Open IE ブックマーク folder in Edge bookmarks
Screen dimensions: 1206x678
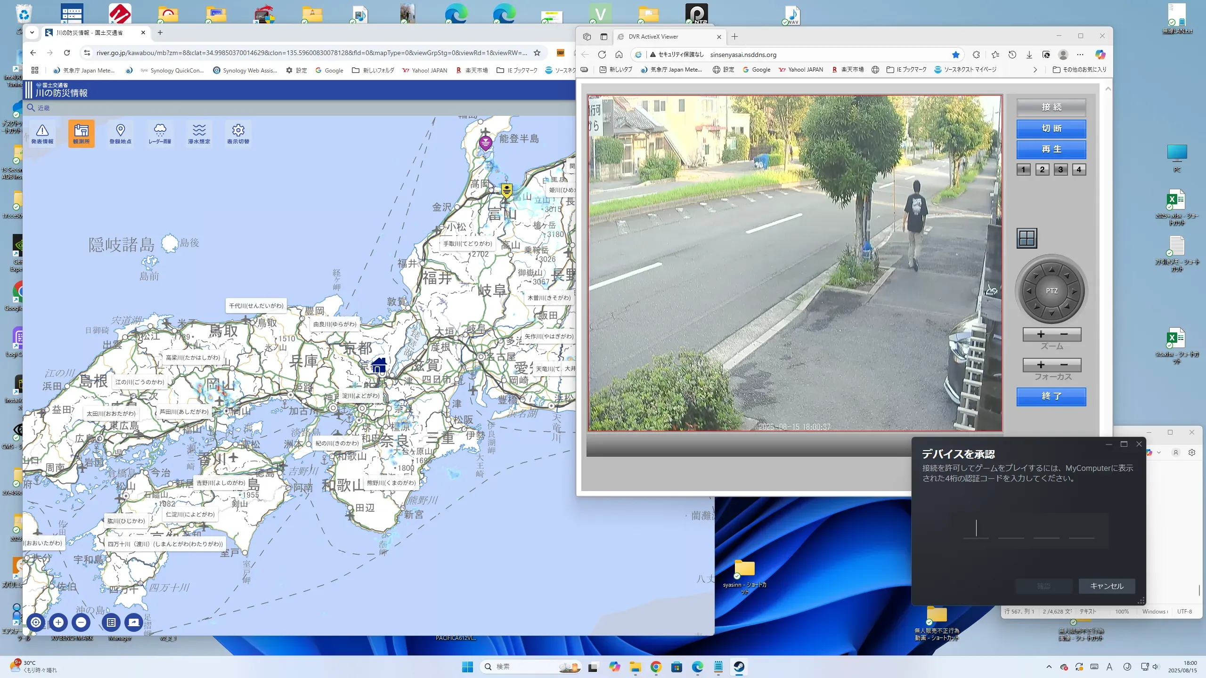click(x=906, y=70)
